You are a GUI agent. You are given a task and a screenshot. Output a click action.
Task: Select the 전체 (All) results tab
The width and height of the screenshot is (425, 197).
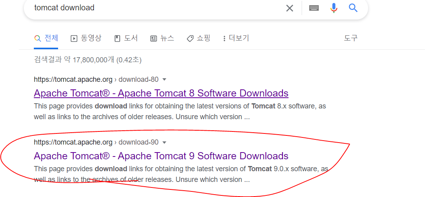[x=46, y=38]
